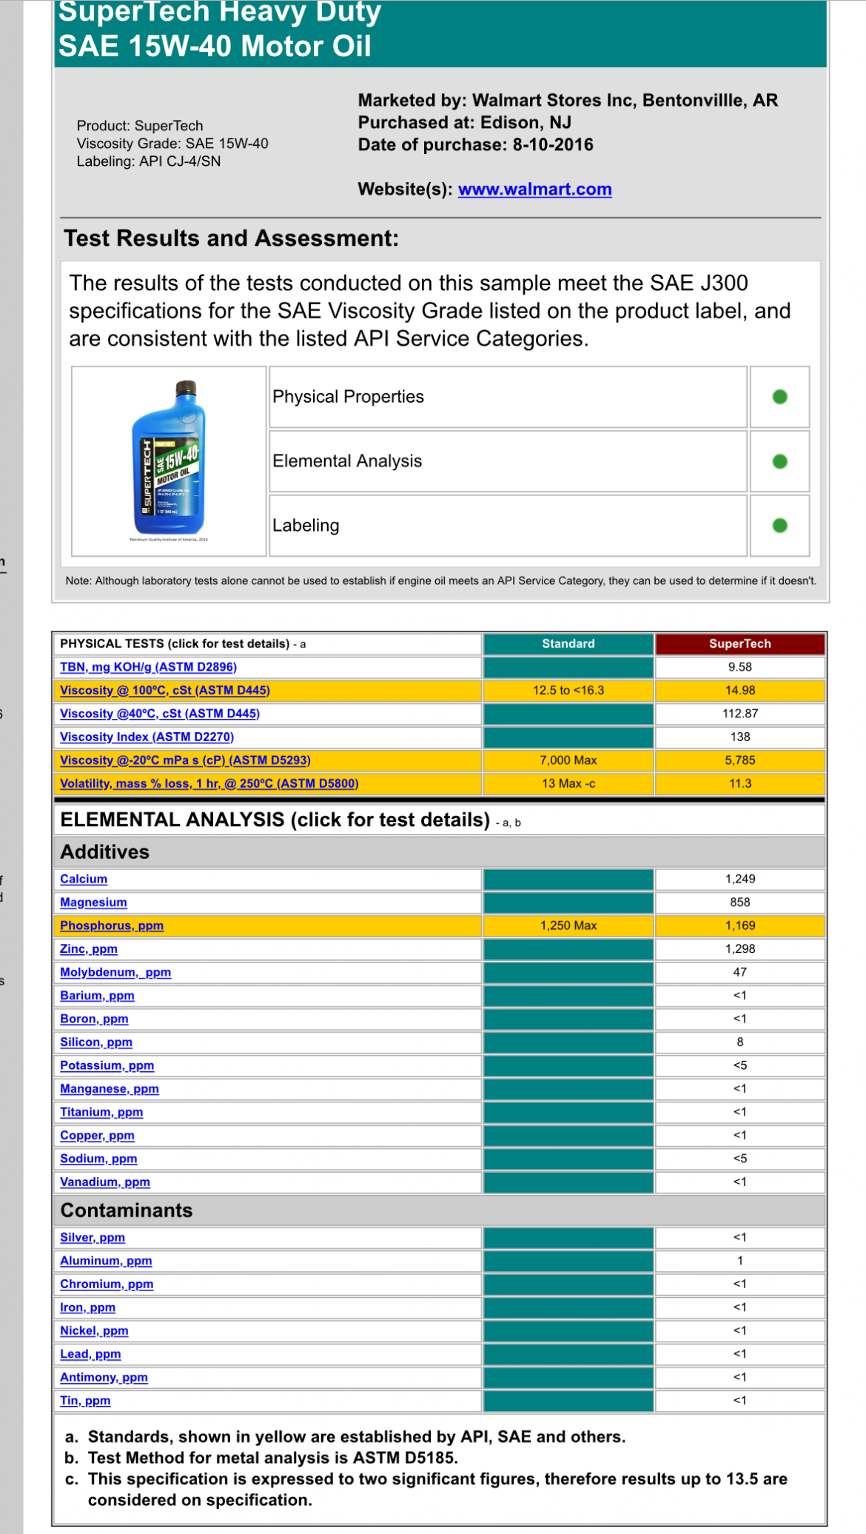Open the Silicon, ppm link

pos(96,1042)
